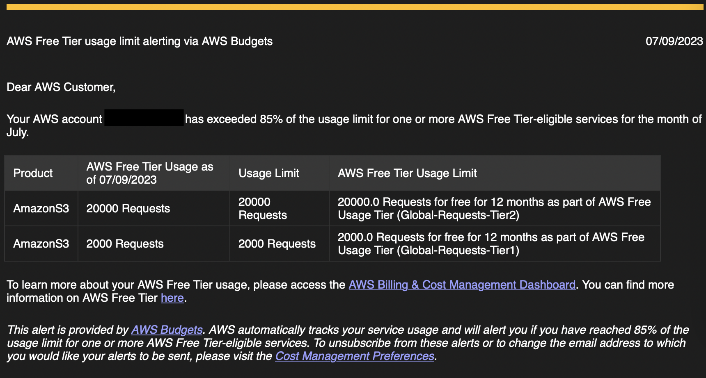Click the Global-Requests-Tier2 description cell
The width and height of the screenshot is (706, 378).
pyautogui.click(x=494, y=209)
